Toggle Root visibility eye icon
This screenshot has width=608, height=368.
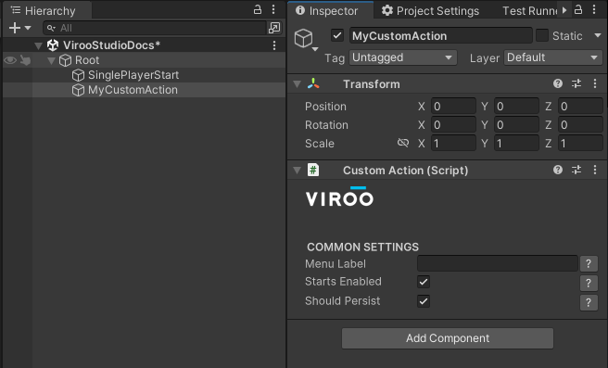[10, 60]
